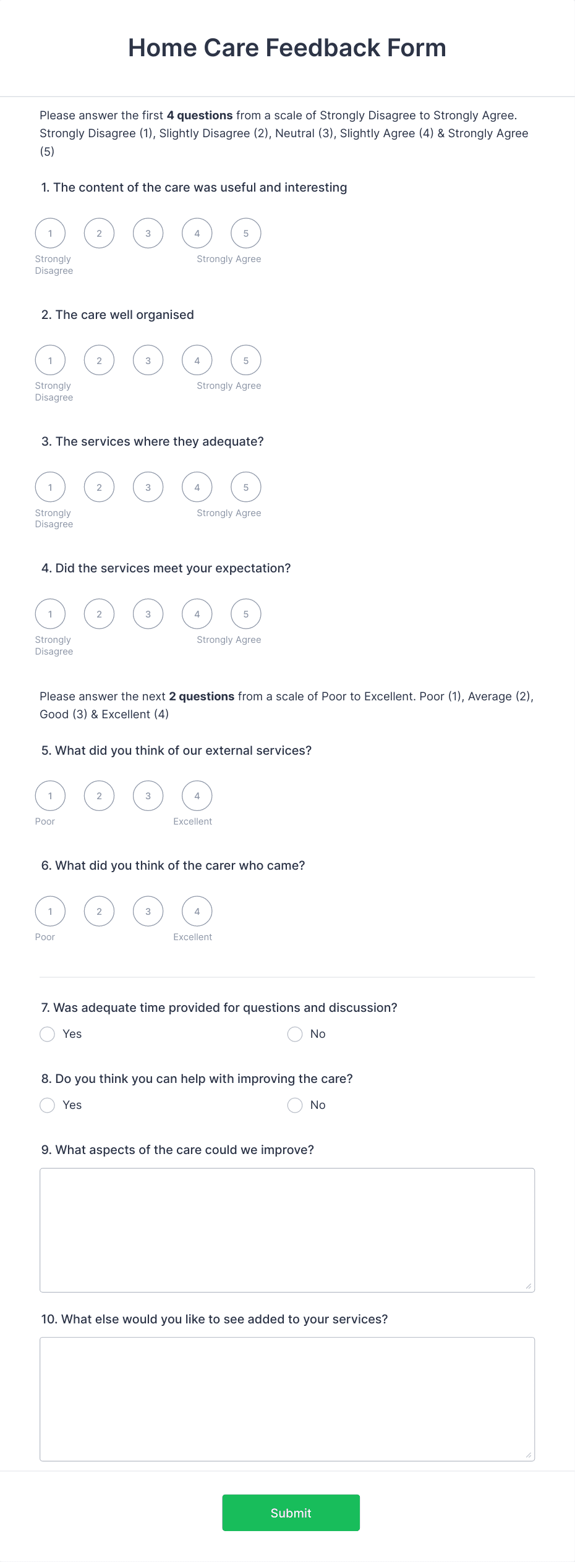Viewport: 575px width, 1562px height.
Task: Select rating 5 for question 1 content usefulness
Action: [x=245, y=233]
